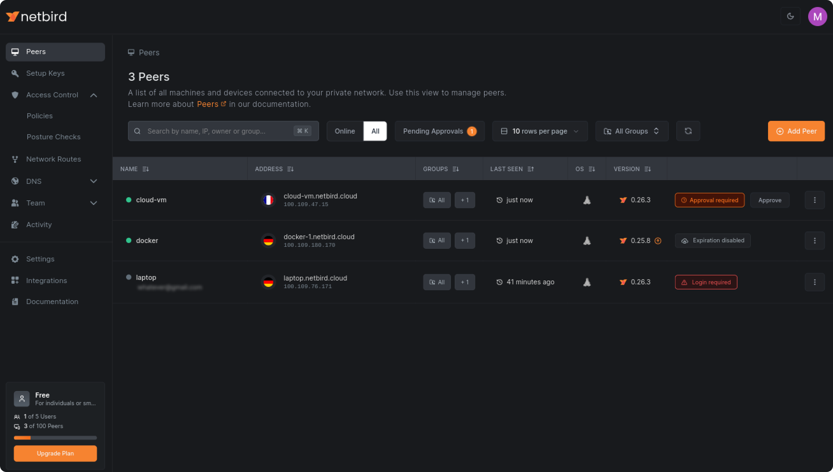Toggle dark mode moon icon
This screenshot has width=833, height=472.
pos(790,16)
